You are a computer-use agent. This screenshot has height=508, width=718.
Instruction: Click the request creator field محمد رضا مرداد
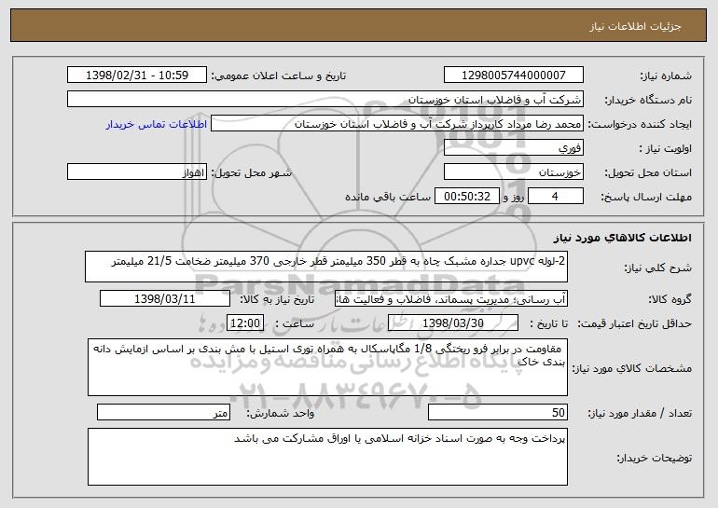click(x=397, y=124)
